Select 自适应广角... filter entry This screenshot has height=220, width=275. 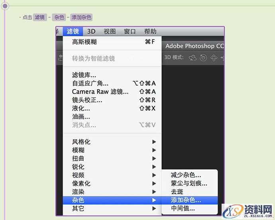(112, 83)
